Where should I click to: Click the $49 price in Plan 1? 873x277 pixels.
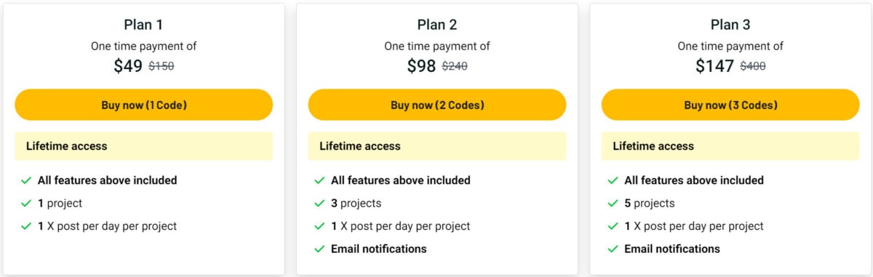128,66
